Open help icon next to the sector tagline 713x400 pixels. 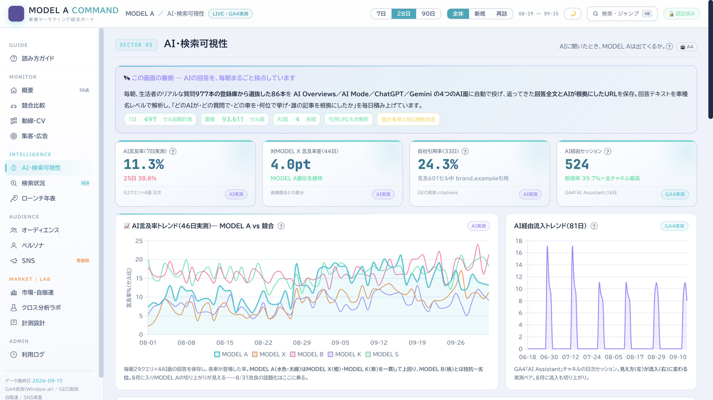pyautogui.click(x=669, y=47)
